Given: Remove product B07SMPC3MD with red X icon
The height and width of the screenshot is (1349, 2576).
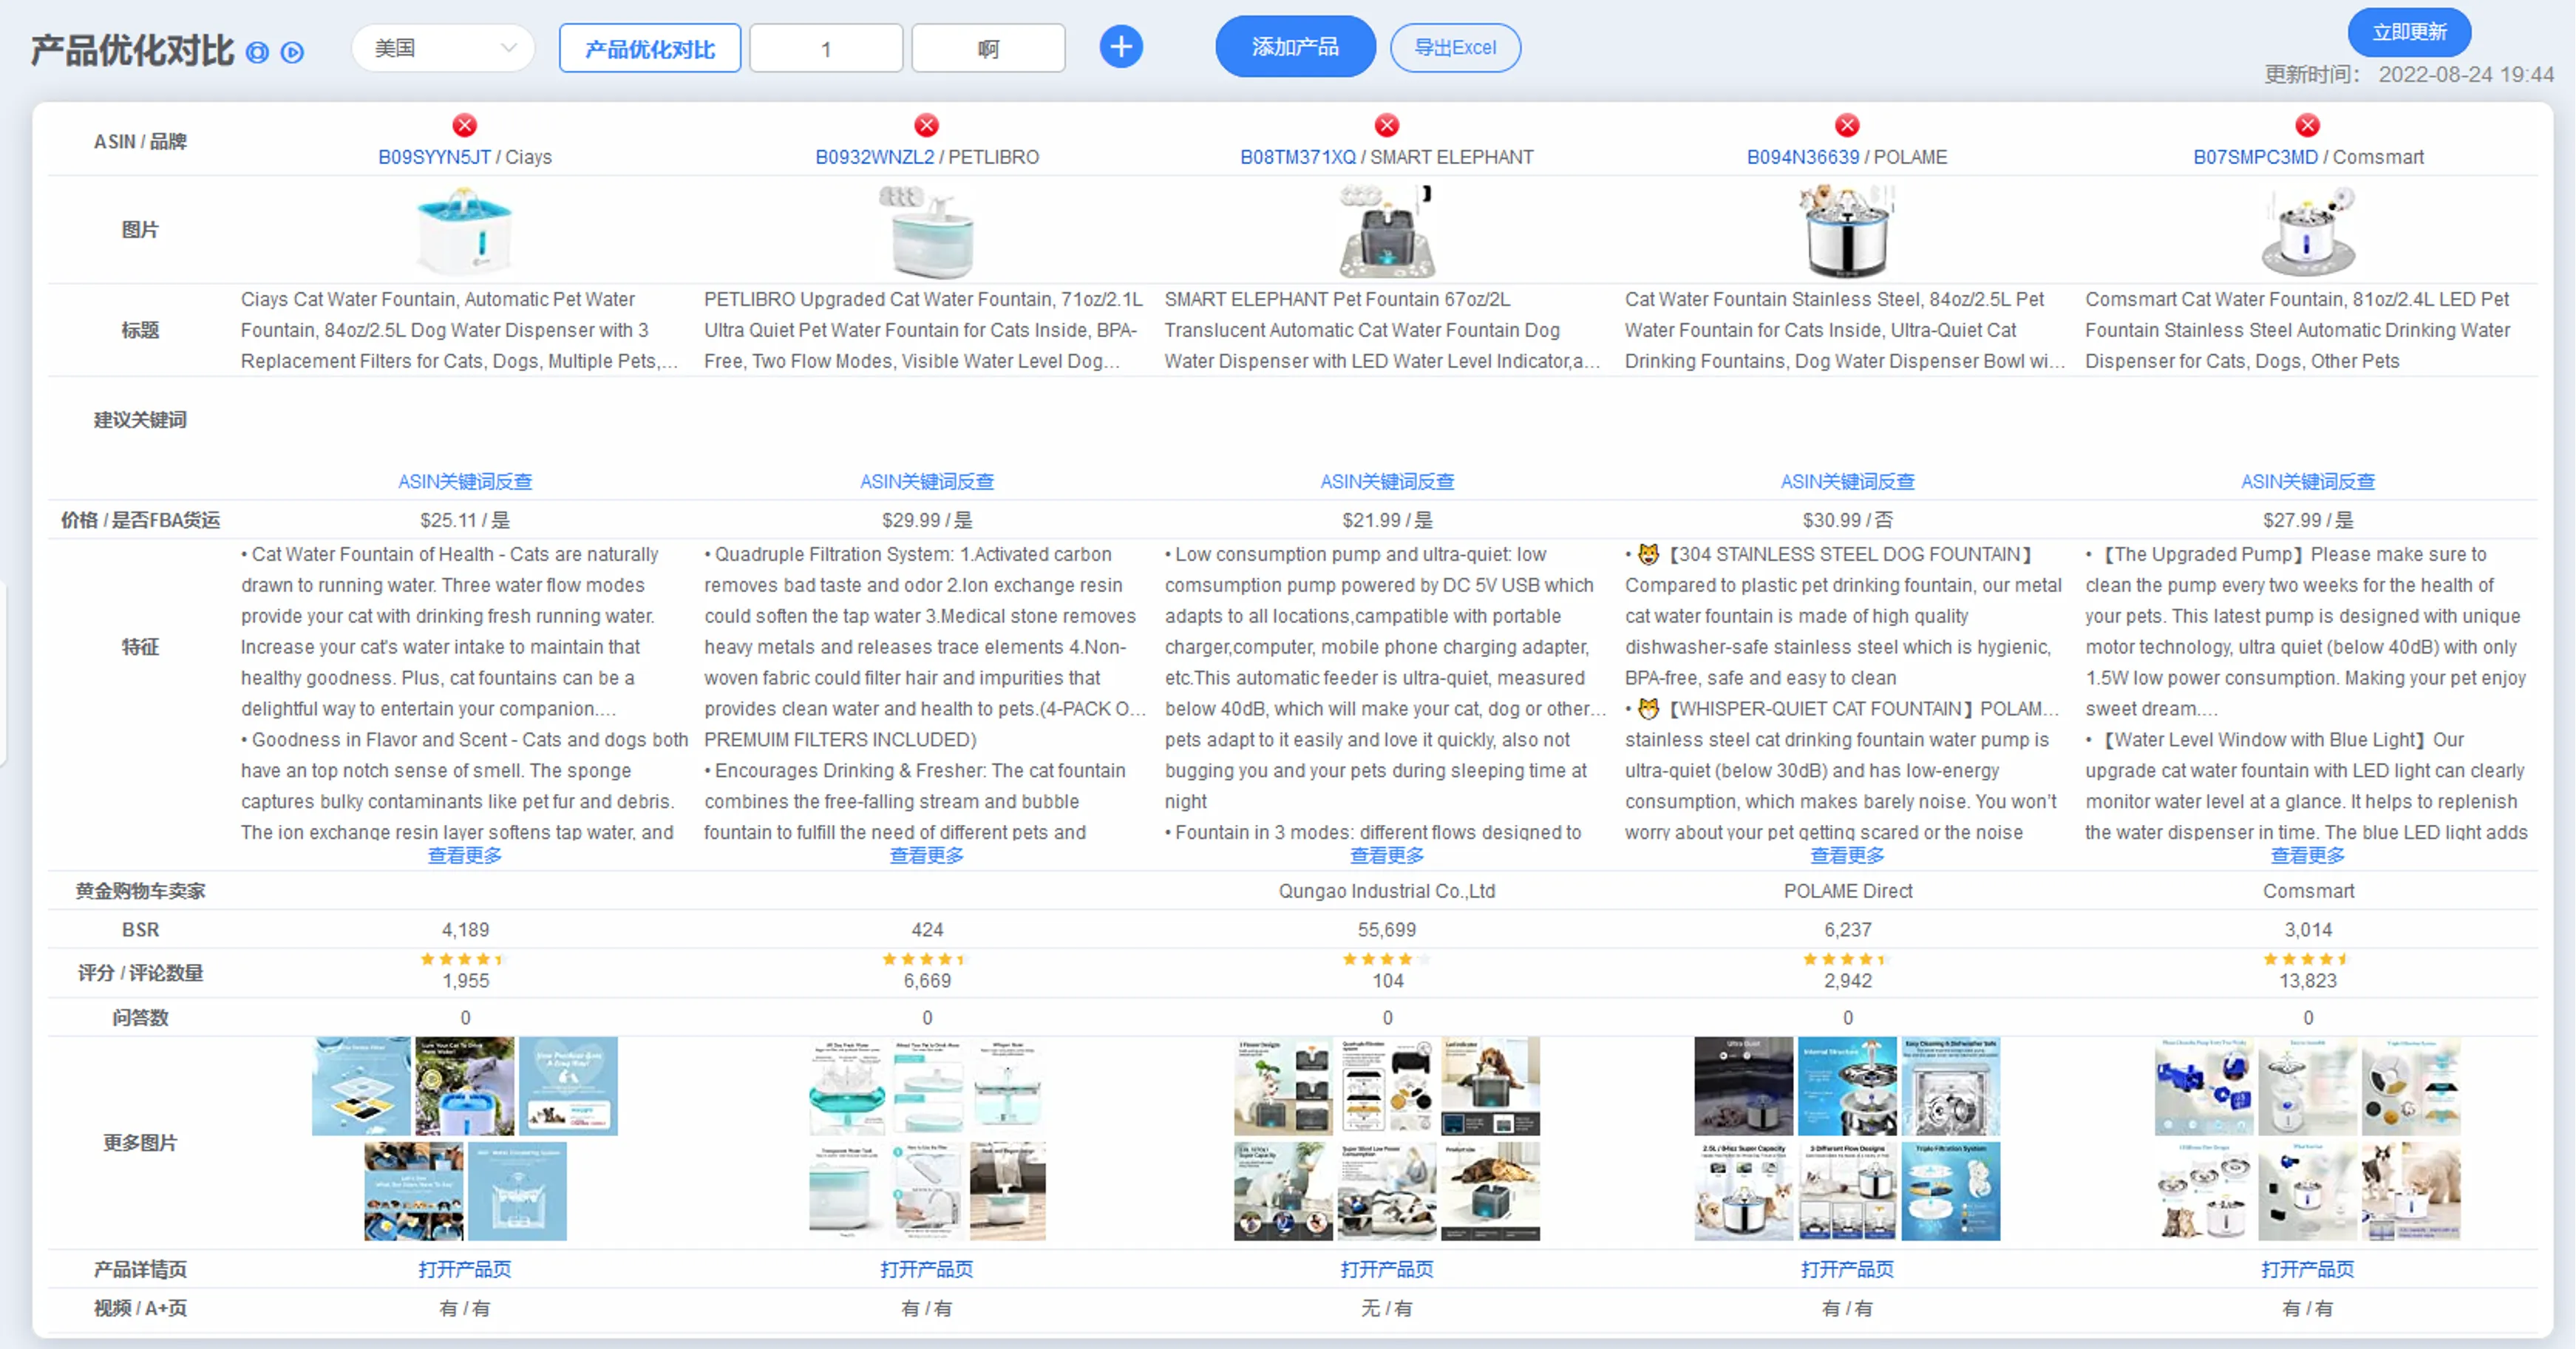Looking at the screenshot, I should (x=2307, y=125).
